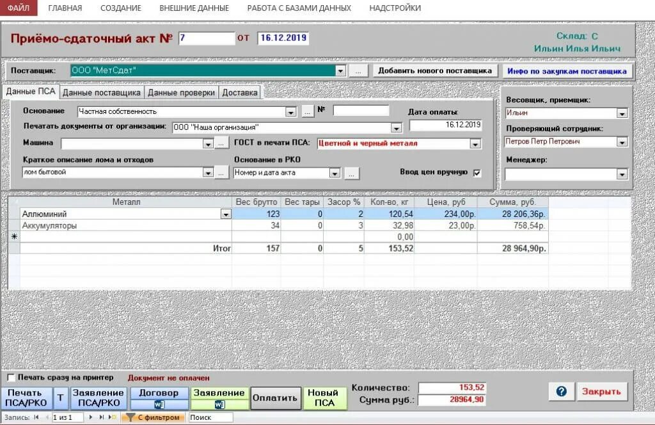Toggle the С фильтром funnel filter
This screenshot has height=425, width=655.
click(x=154, y=417)
